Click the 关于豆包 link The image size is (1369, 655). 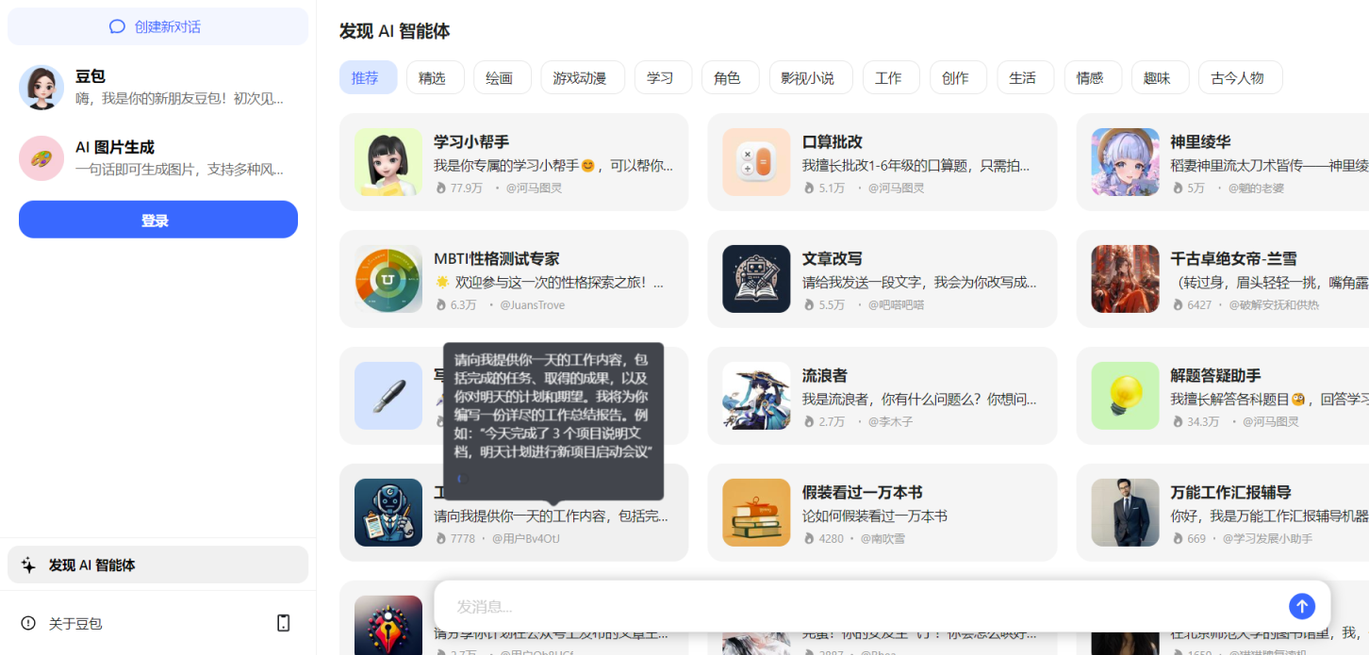pos(73,623)
